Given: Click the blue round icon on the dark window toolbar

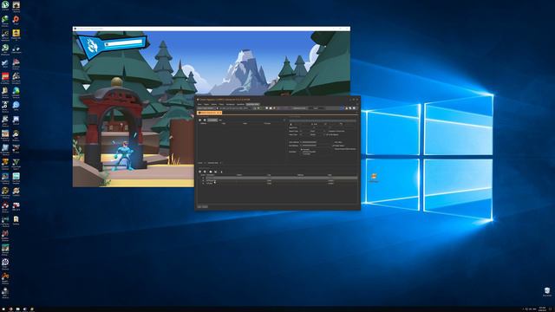Looking at the screenshot, I should coord(342,108).
